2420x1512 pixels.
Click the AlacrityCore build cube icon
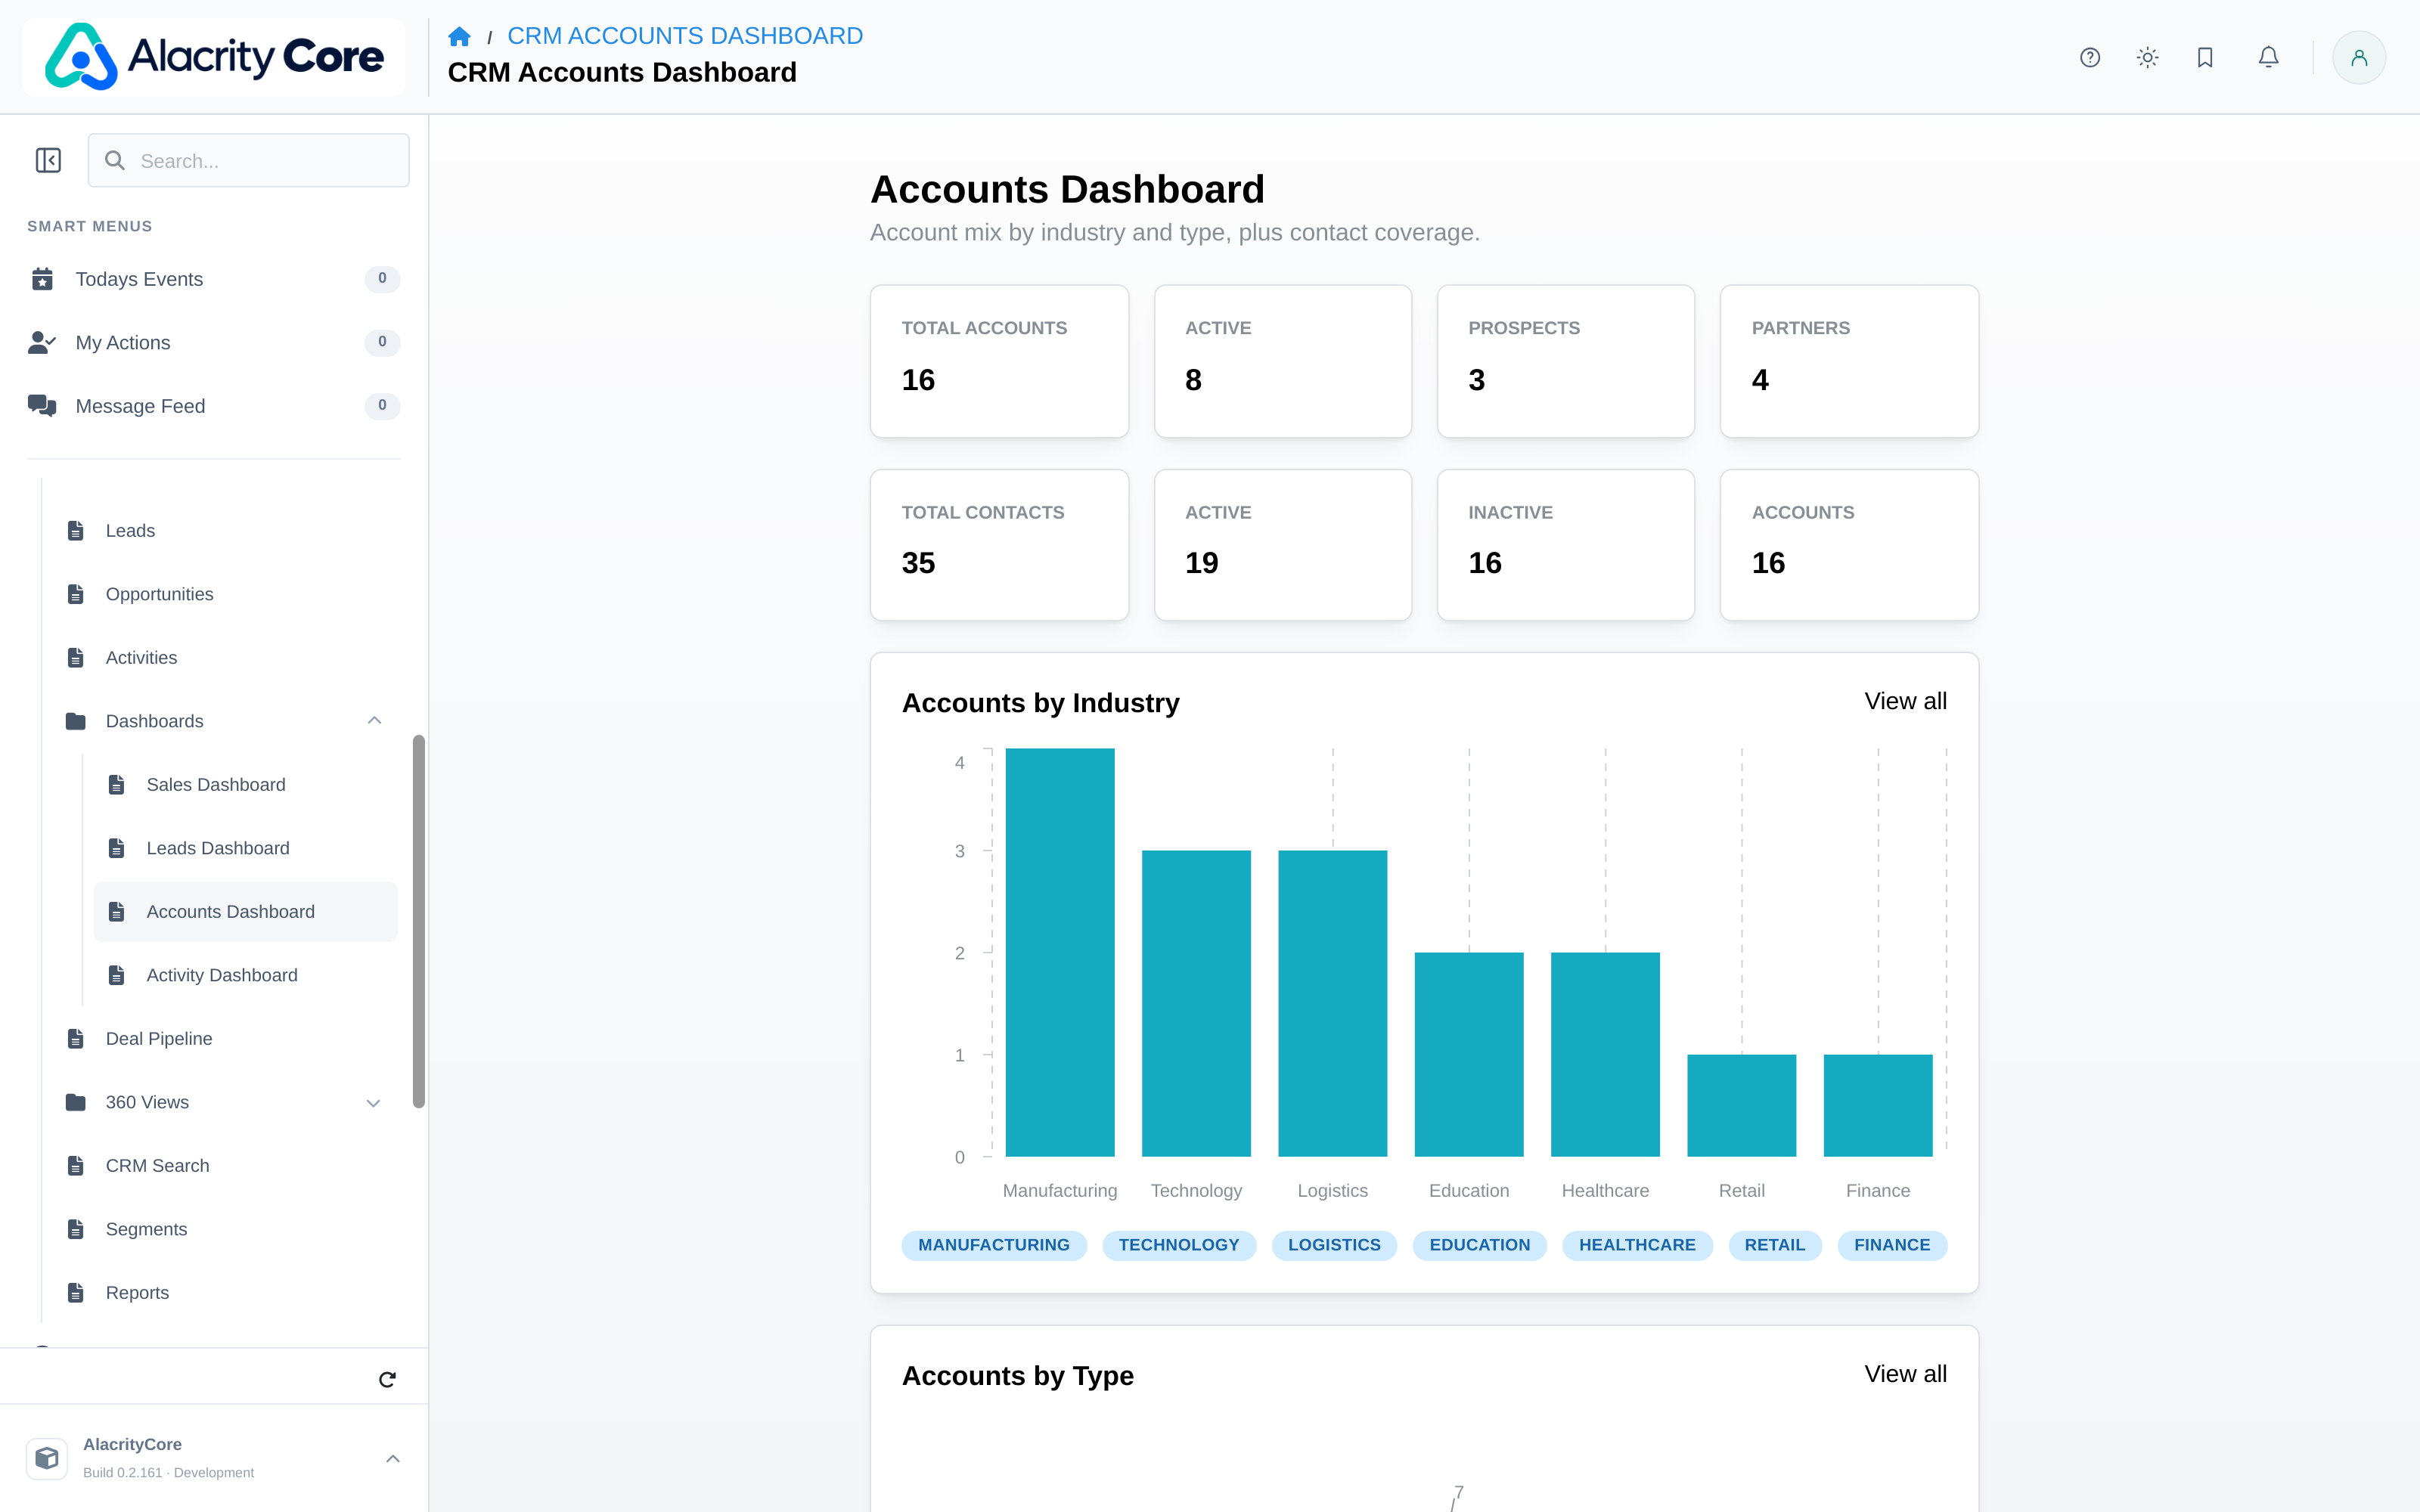(47, 1458)
